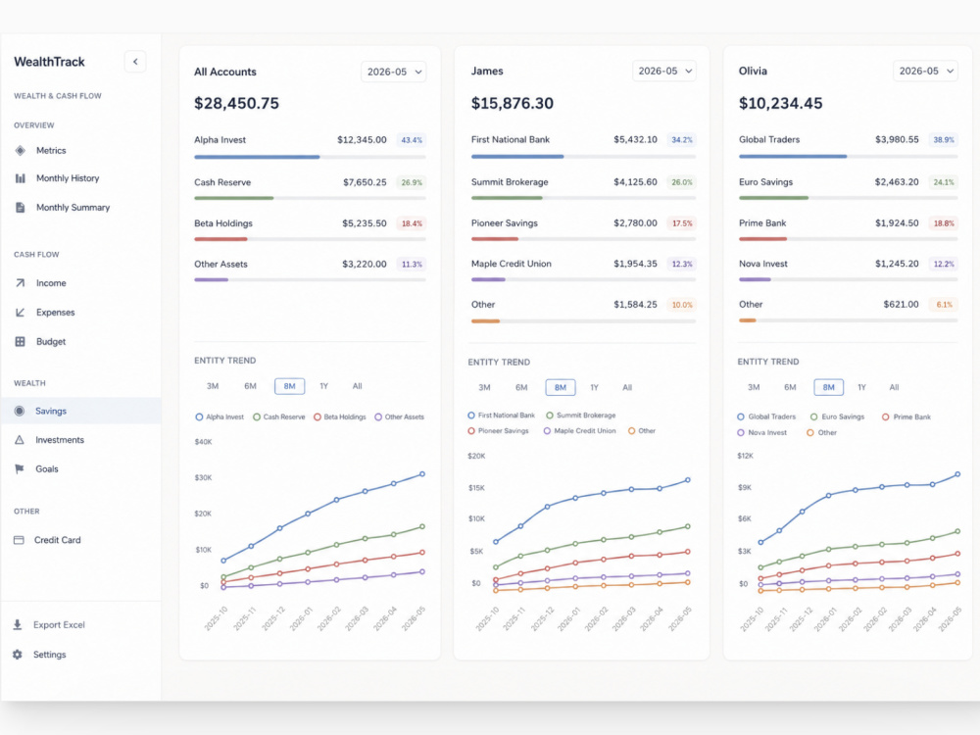Select 1Y range in Olivia trend
The image size is (980, 735).
point(861,387)
